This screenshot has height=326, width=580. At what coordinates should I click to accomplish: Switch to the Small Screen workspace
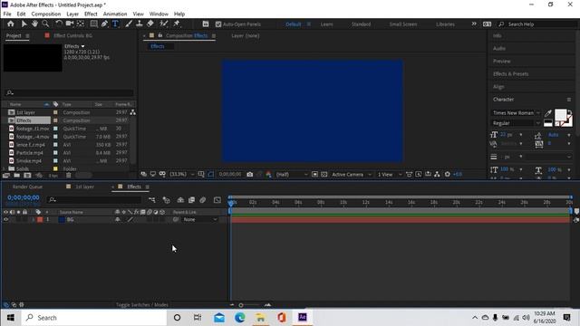click(x=403, y=24)
